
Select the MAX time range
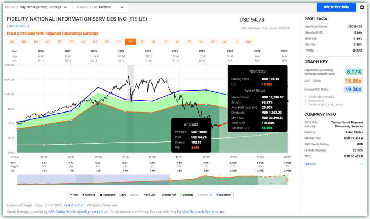(248, 42)
